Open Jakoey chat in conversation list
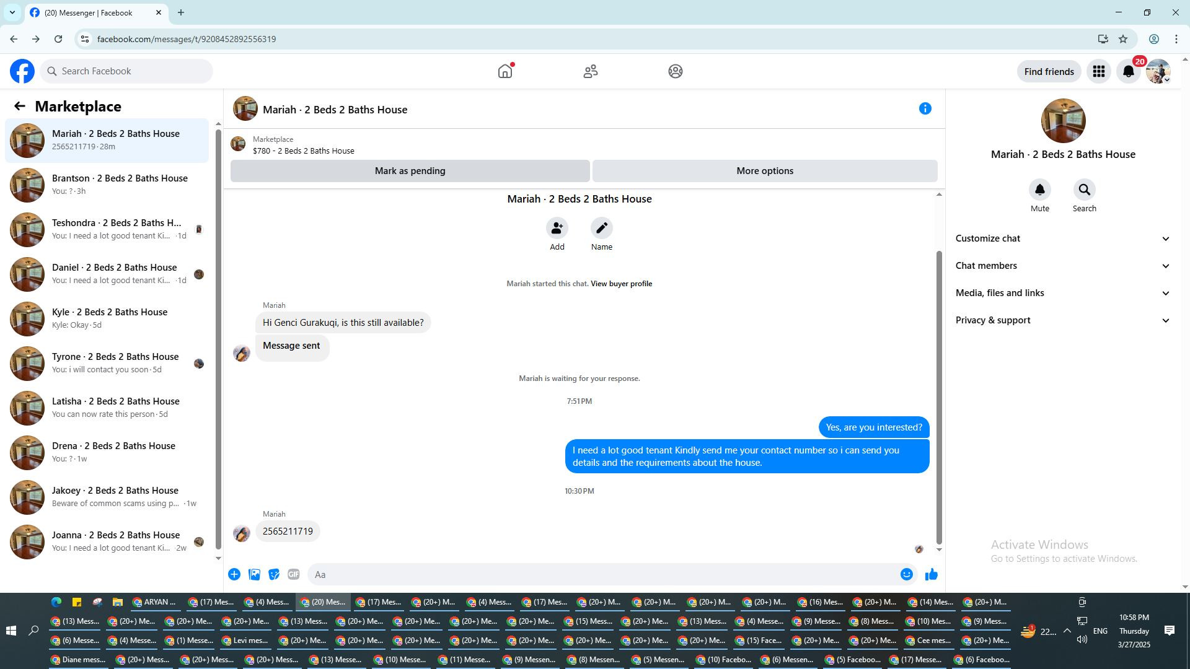 click(107, 497)
